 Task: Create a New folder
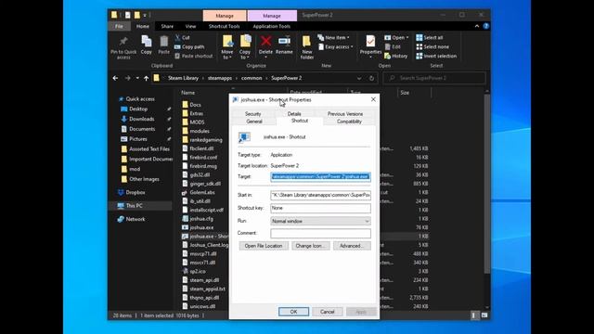(x=307, y=47)
